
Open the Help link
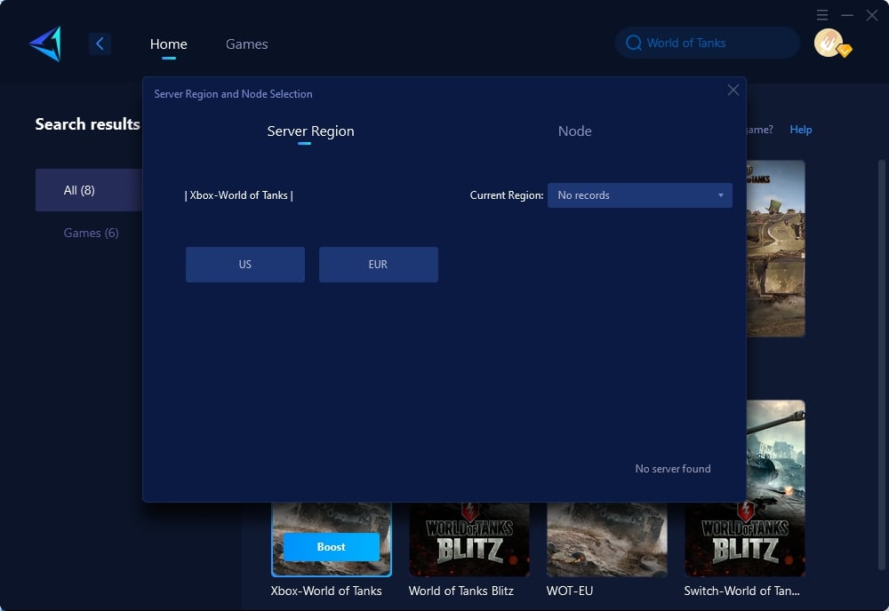801,130
